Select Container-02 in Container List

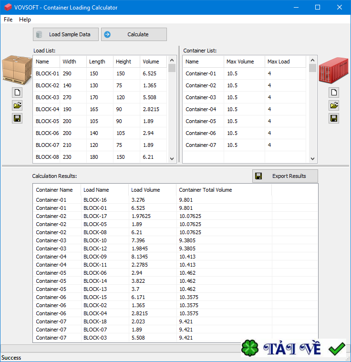pos(245,85)
